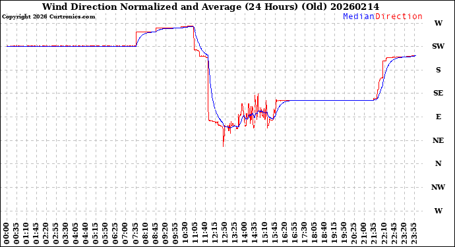The image size is (455, 247).
Task: Click the 14:35 time axis label
Action: click(255, 234)
